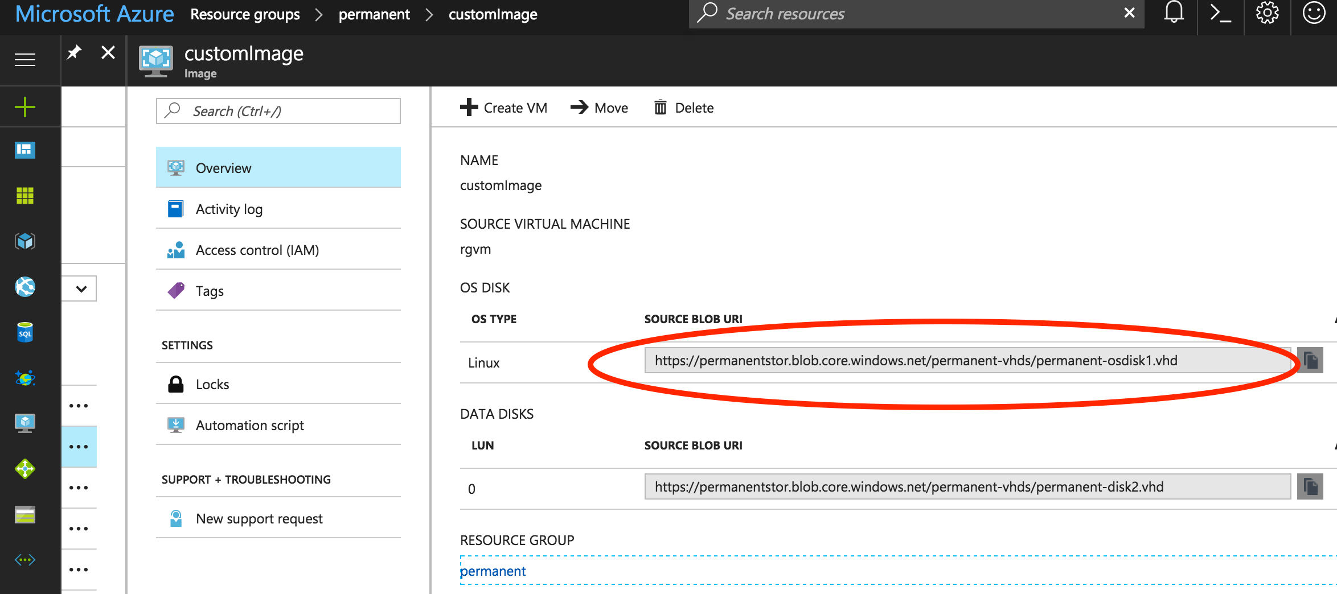Click Resource groups breadcrumb
1337x594 pixels.
(245, 14)
